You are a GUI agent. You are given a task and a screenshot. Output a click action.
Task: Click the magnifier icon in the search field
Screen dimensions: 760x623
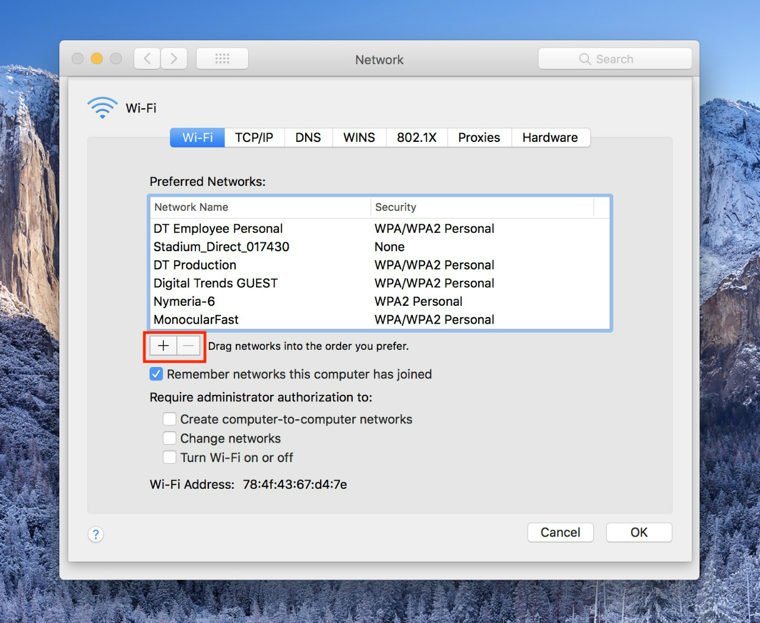click(585, 59)
